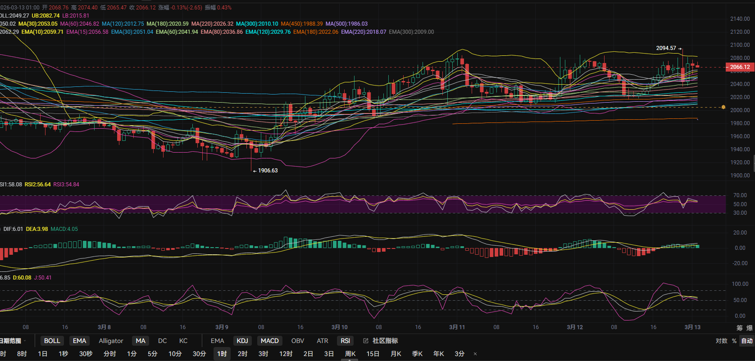Expand the 日期范围 date range dropdown
Viewport: 755px width, 361px height.
click(13, 341)
